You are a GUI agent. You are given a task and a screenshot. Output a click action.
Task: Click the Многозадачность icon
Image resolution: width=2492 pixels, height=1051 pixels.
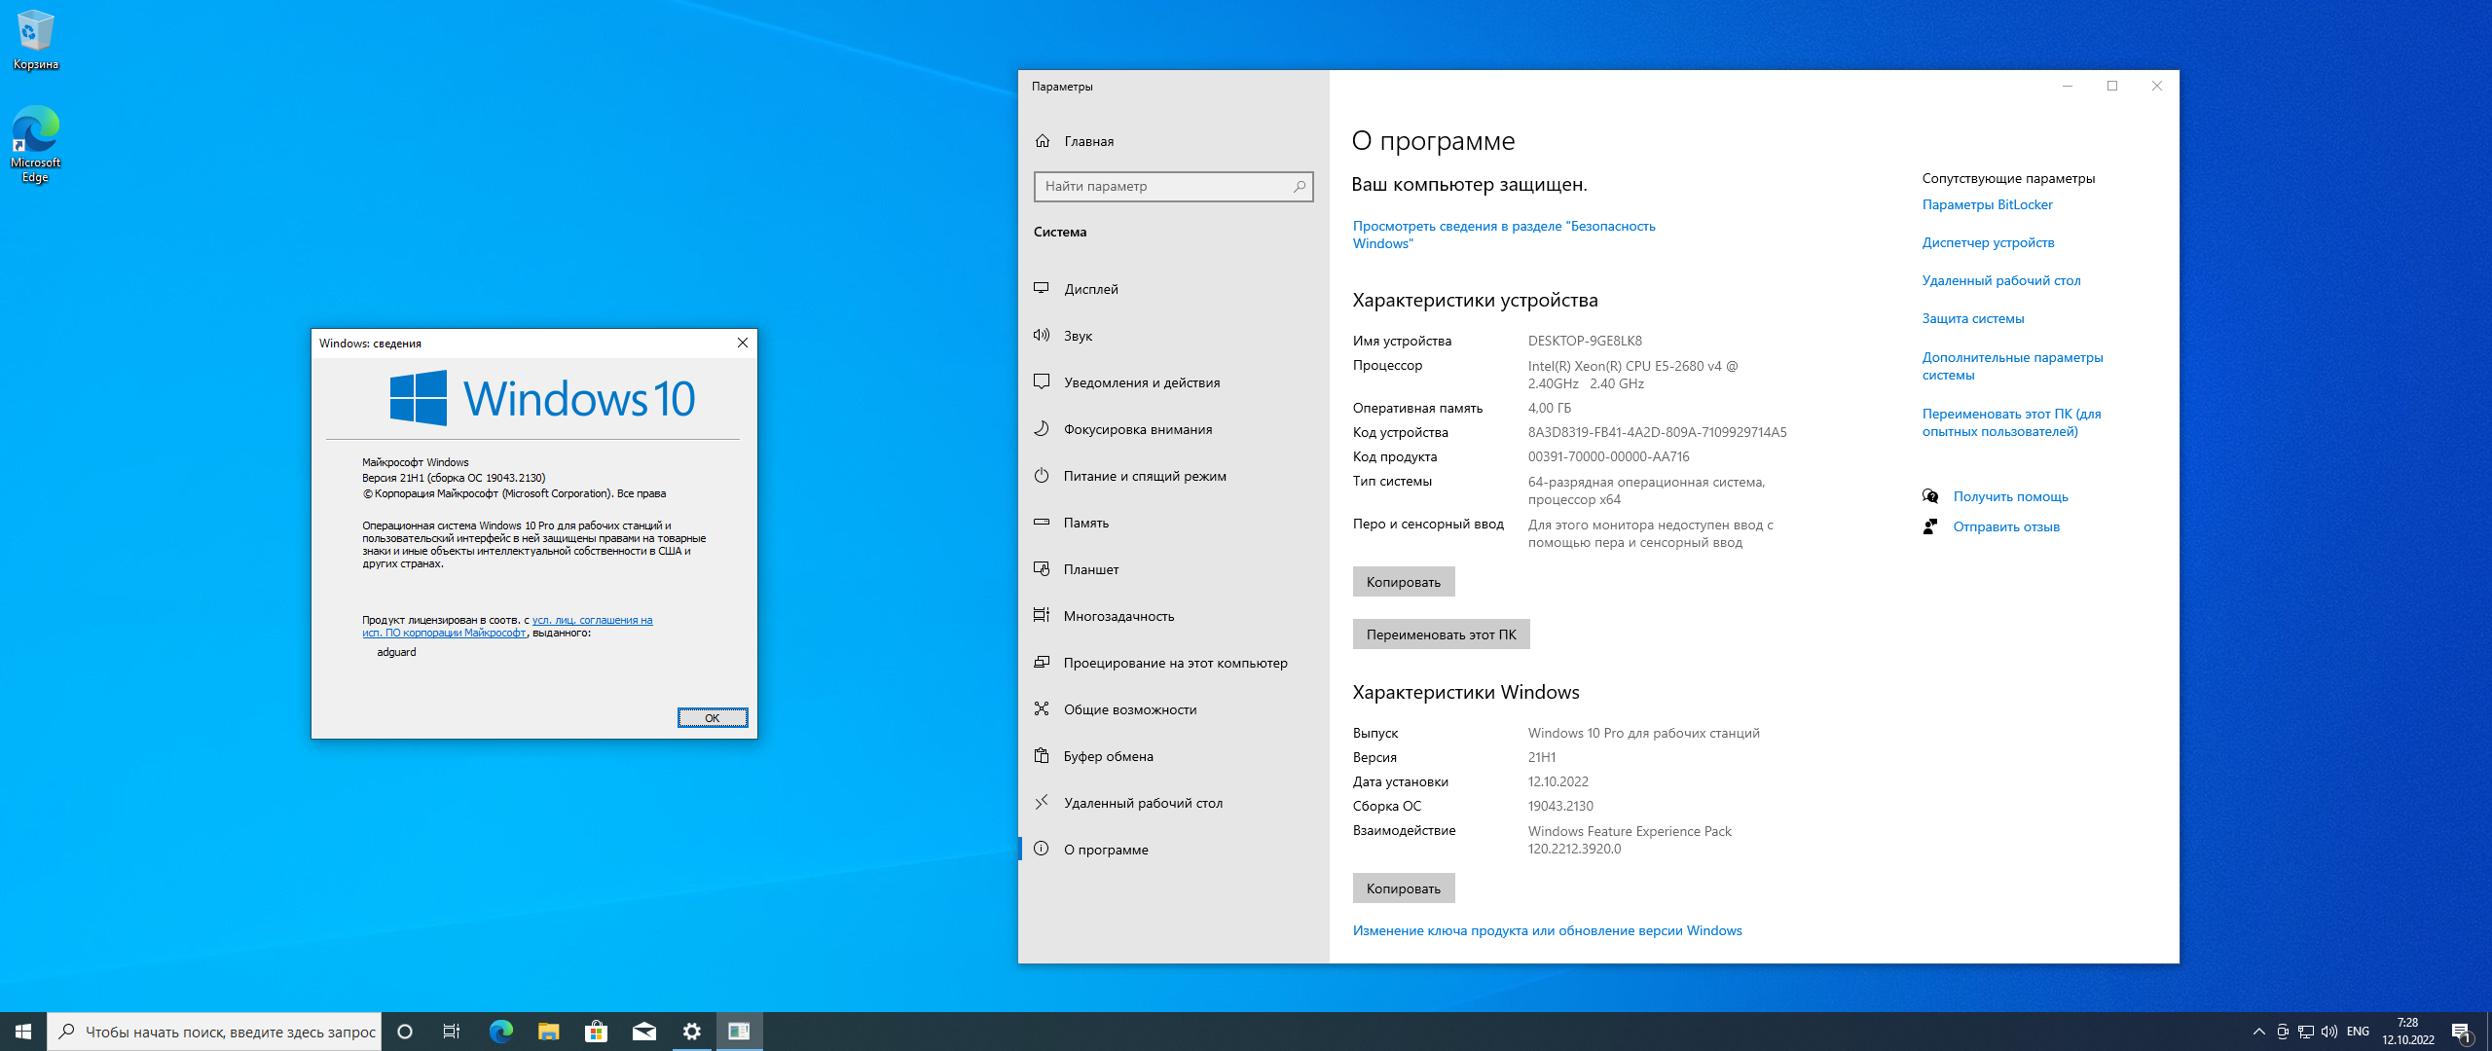(1042, 616)
